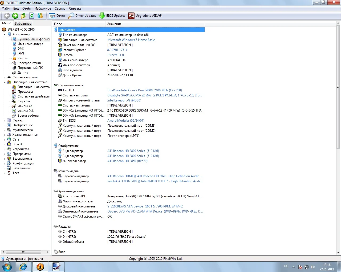This screenshot has height=272, width=341.
Task: Click the Службы gears icon
Action: point(14,101)
